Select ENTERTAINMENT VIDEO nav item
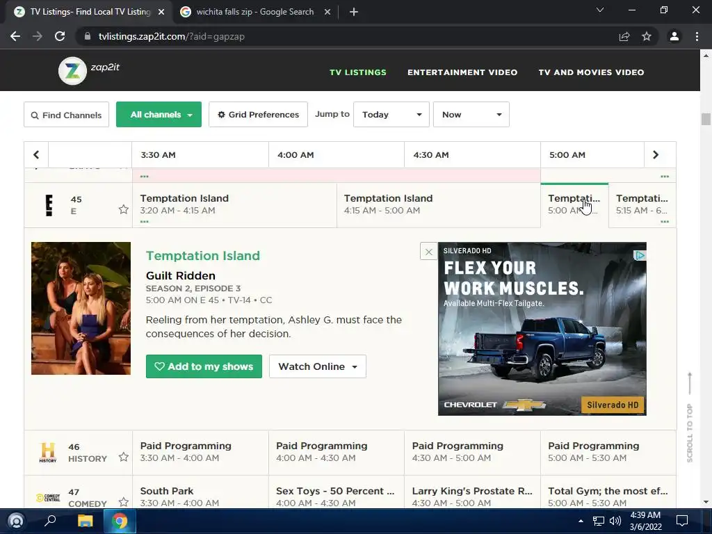The height and width of the screenshot is (534, 712). coord(462,72)
